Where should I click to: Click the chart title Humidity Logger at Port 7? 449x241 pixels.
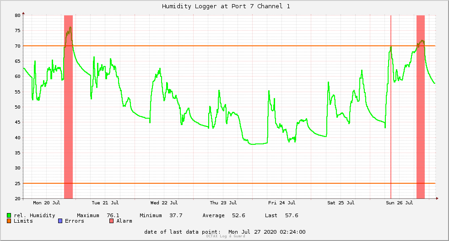(x=226, y=6)
